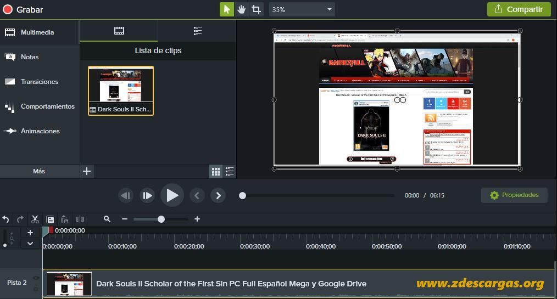Click the 0:00:30;00 mark on ruler
This screenshot has width=557, height=299.
[x=255, y=246]
